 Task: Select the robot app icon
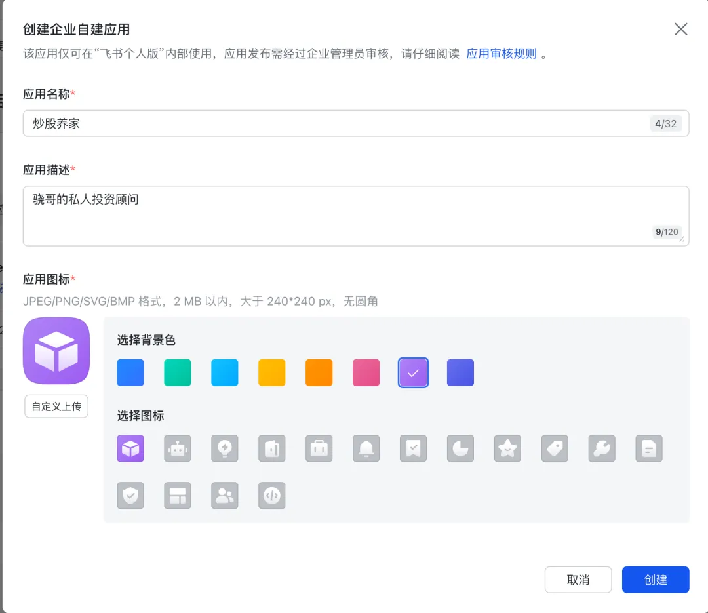point(178,449)
